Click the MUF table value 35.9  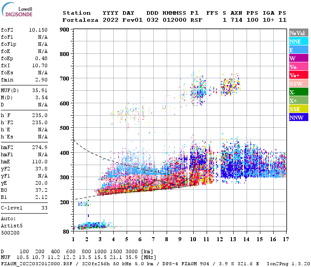pyautogui.click(x=132, y=257)
